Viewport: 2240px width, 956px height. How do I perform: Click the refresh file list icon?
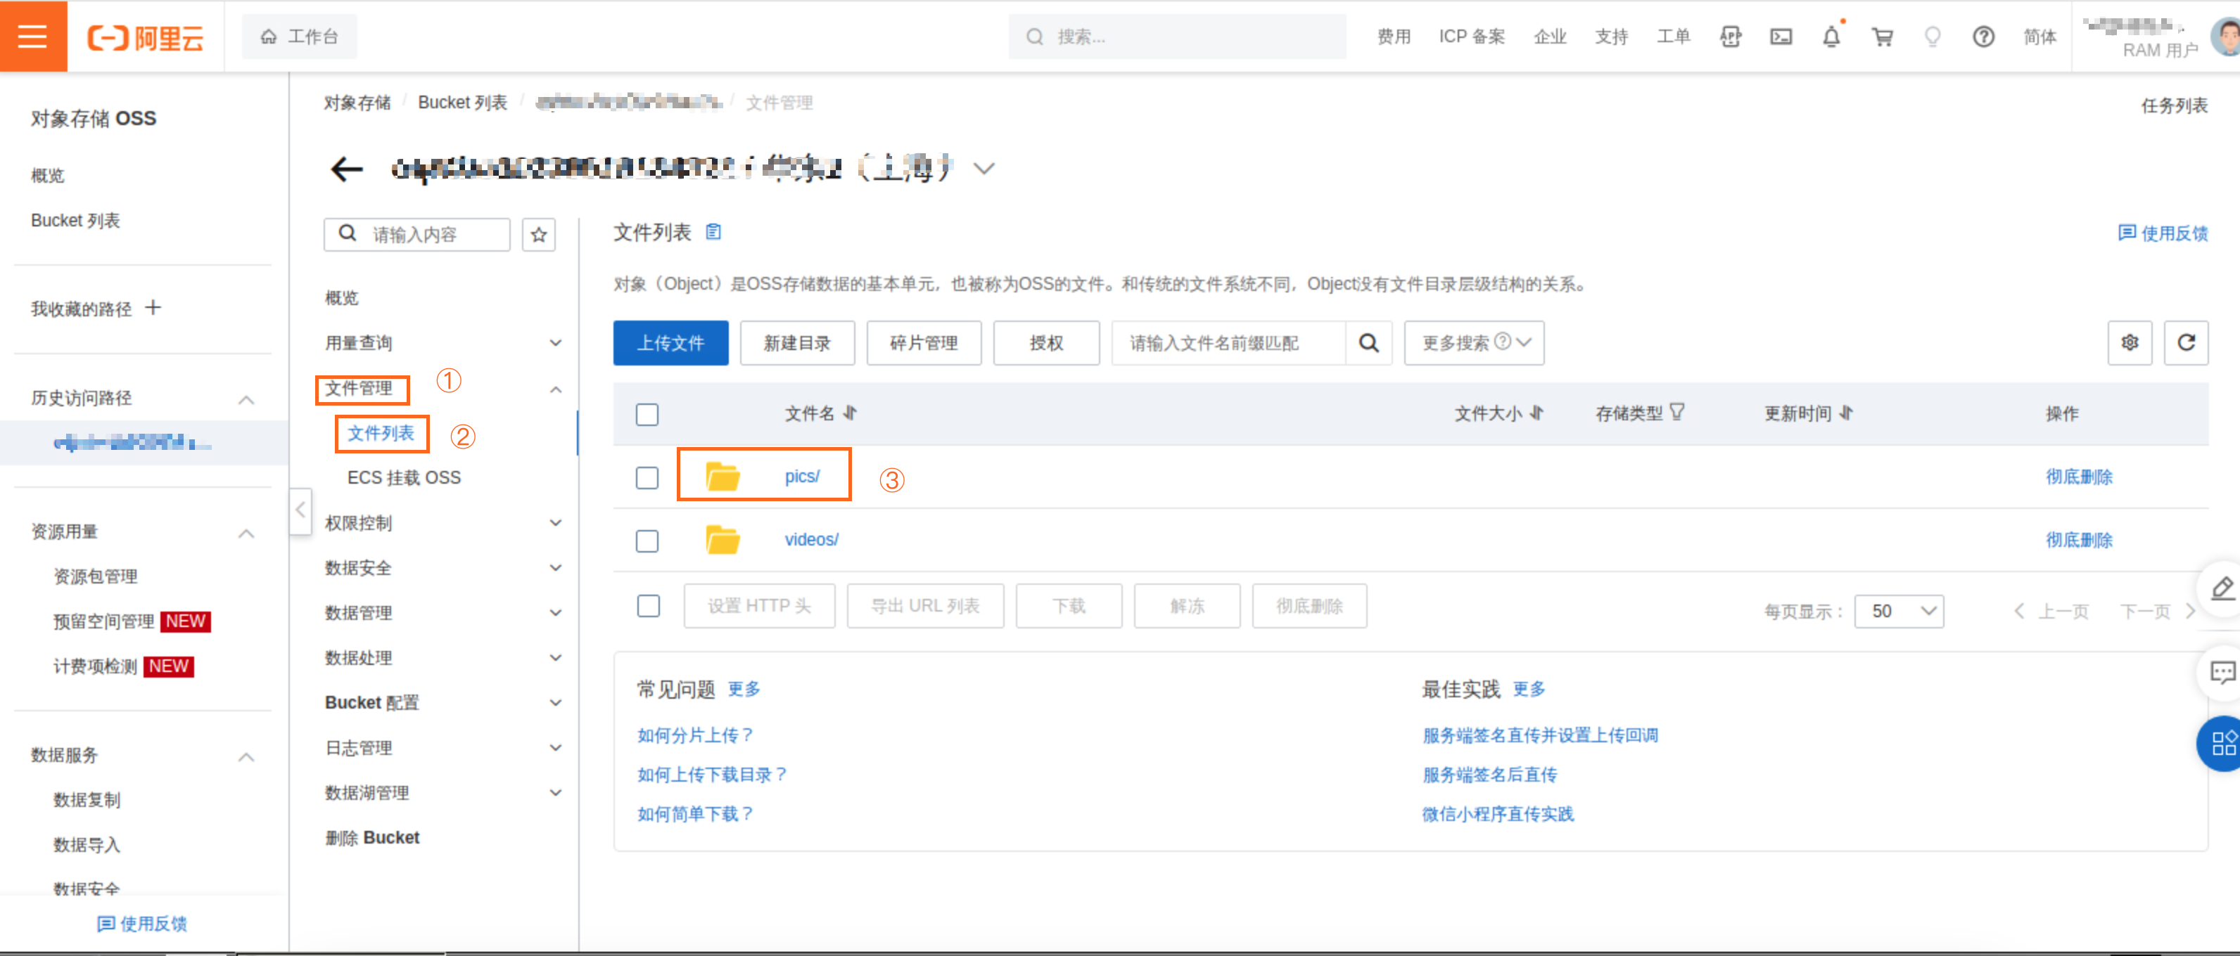(2185, 342)
